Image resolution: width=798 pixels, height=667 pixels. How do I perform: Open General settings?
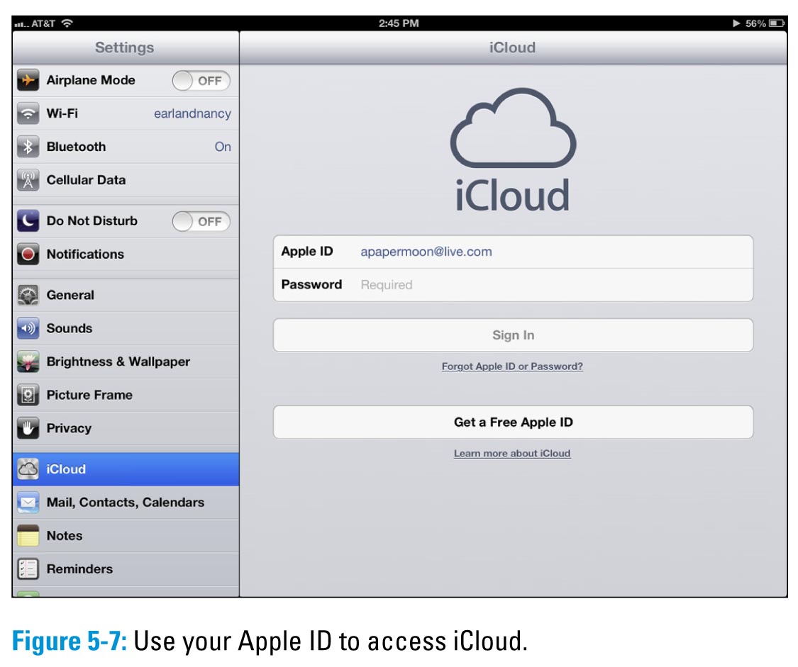pos(126,296)
